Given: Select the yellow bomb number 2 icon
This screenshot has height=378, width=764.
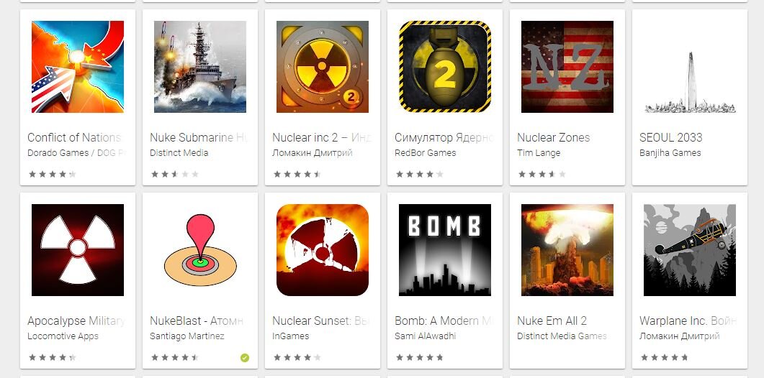Looking at the screenshot, I should 445,67.
